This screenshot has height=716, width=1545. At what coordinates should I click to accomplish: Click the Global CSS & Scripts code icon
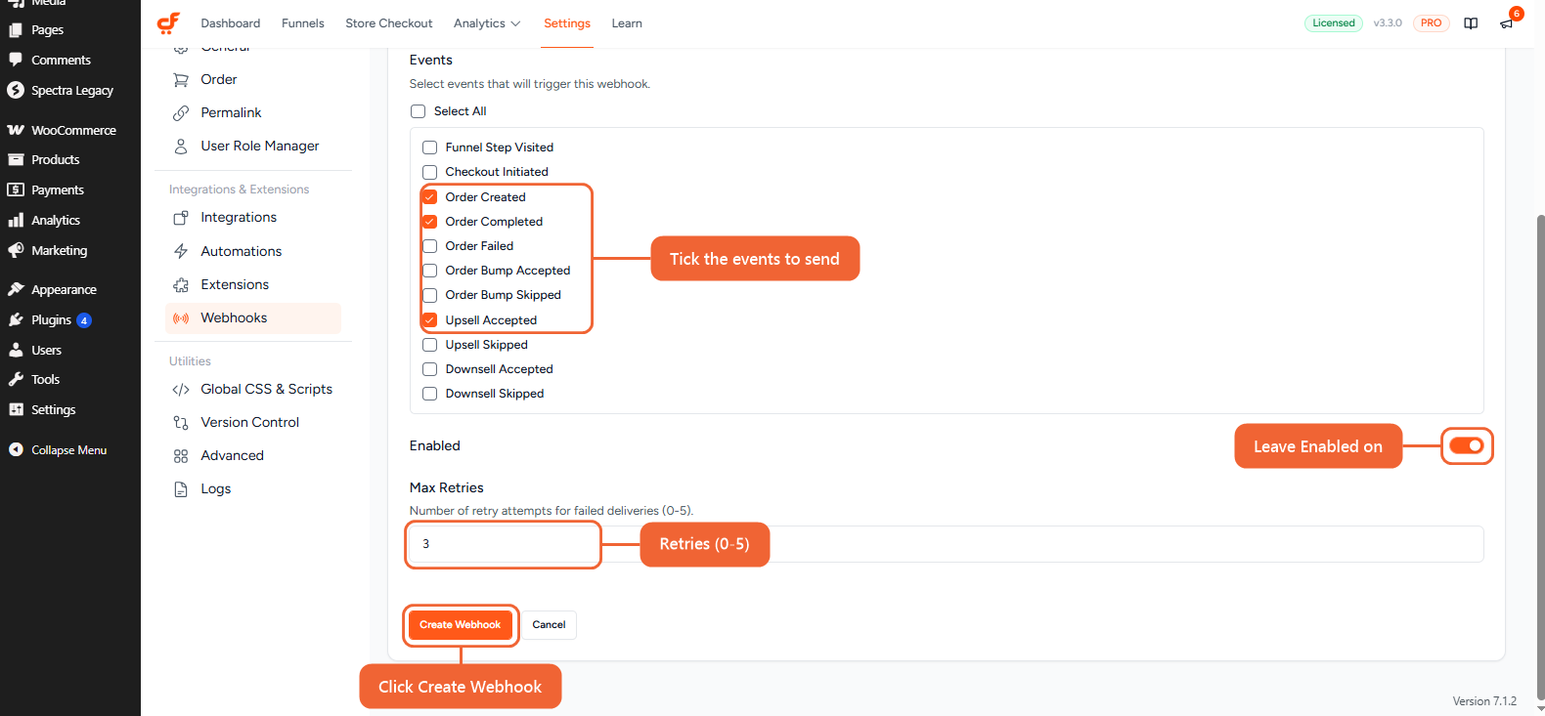coord(181,390)
